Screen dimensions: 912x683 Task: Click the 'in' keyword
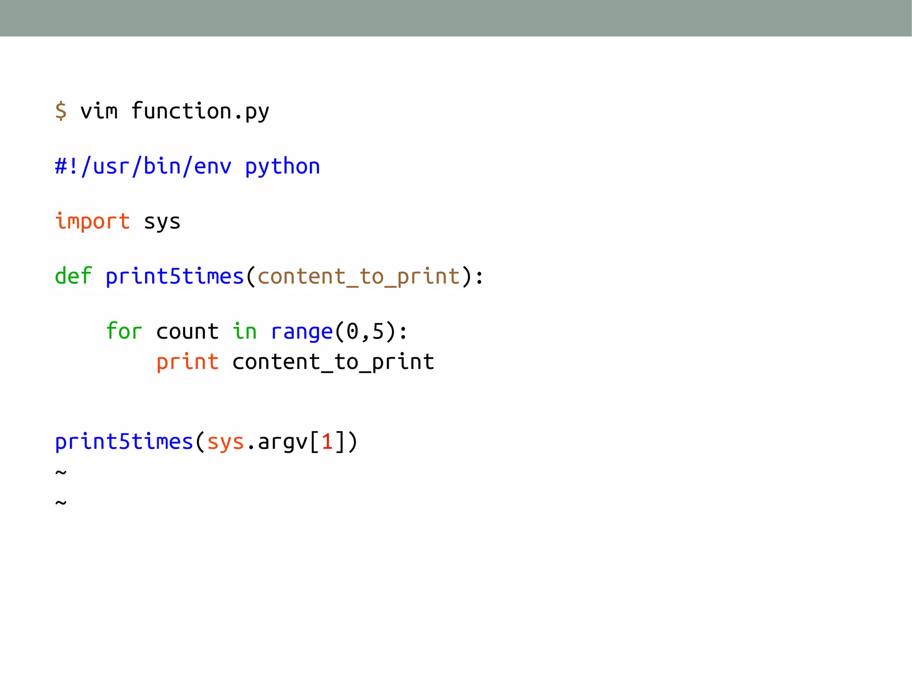point(244,331)
